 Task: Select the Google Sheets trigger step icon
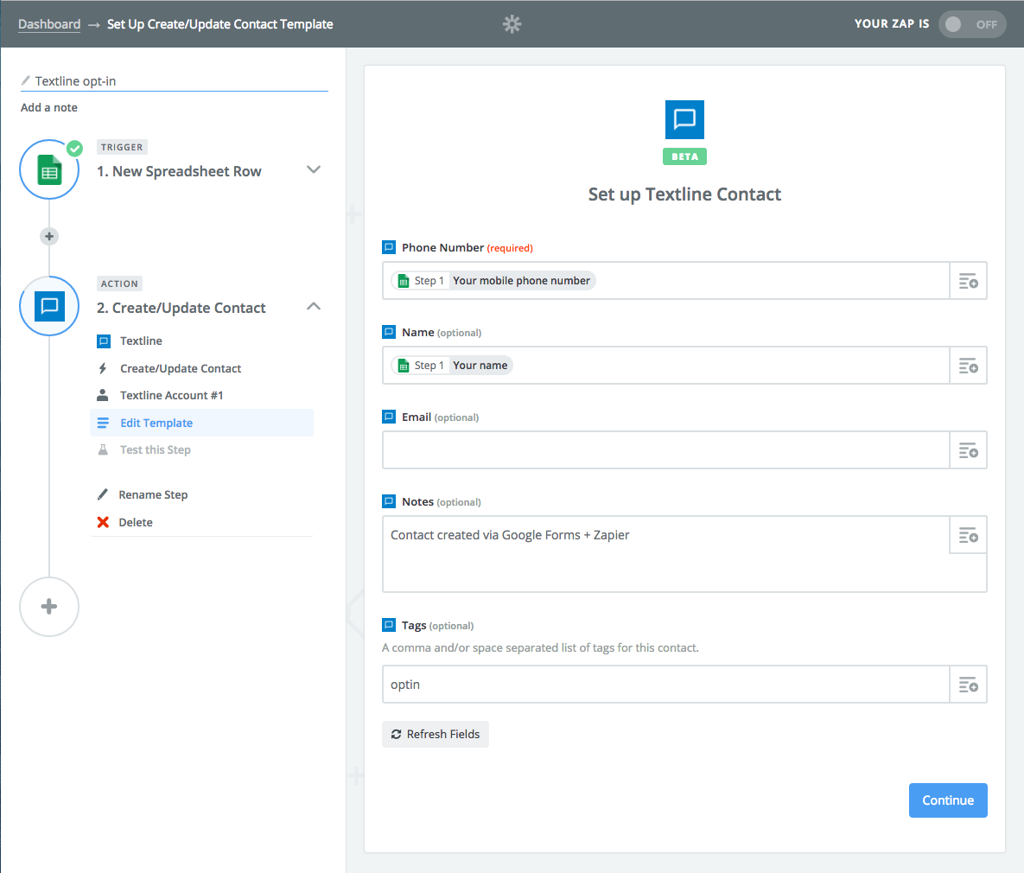click(49, 170)
